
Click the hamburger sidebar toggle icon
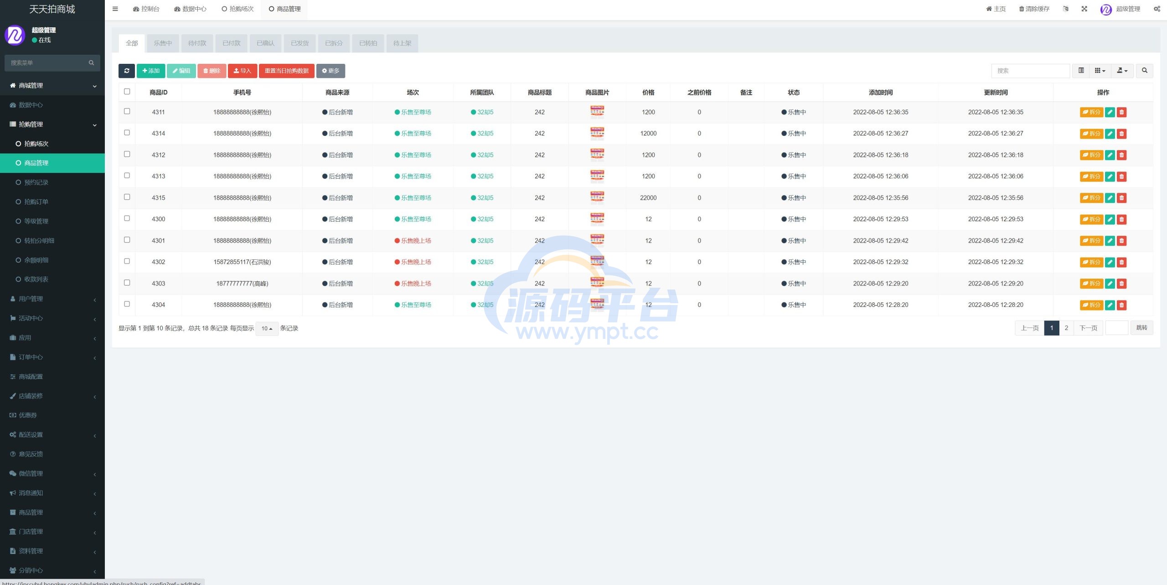click(x=115, y=9)
